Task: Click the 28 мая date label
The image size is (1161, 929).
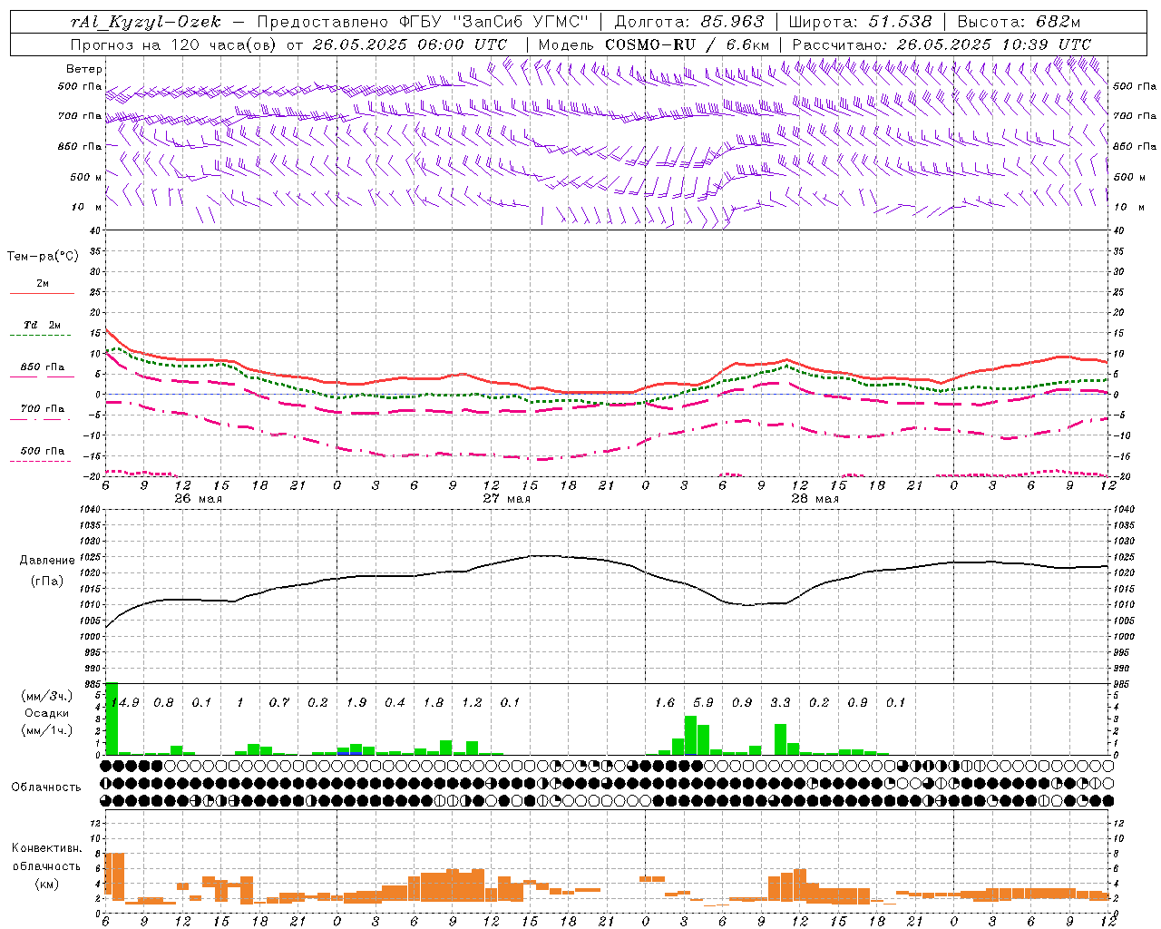Action: tap(815, 499)
